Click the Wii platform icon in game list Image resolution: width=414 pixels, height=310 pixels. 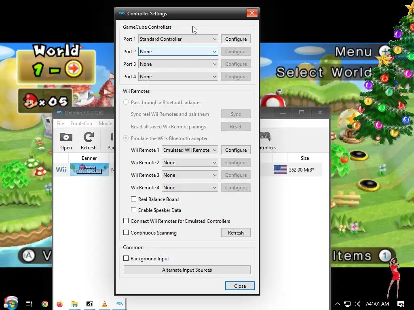(x=61, y=170)
